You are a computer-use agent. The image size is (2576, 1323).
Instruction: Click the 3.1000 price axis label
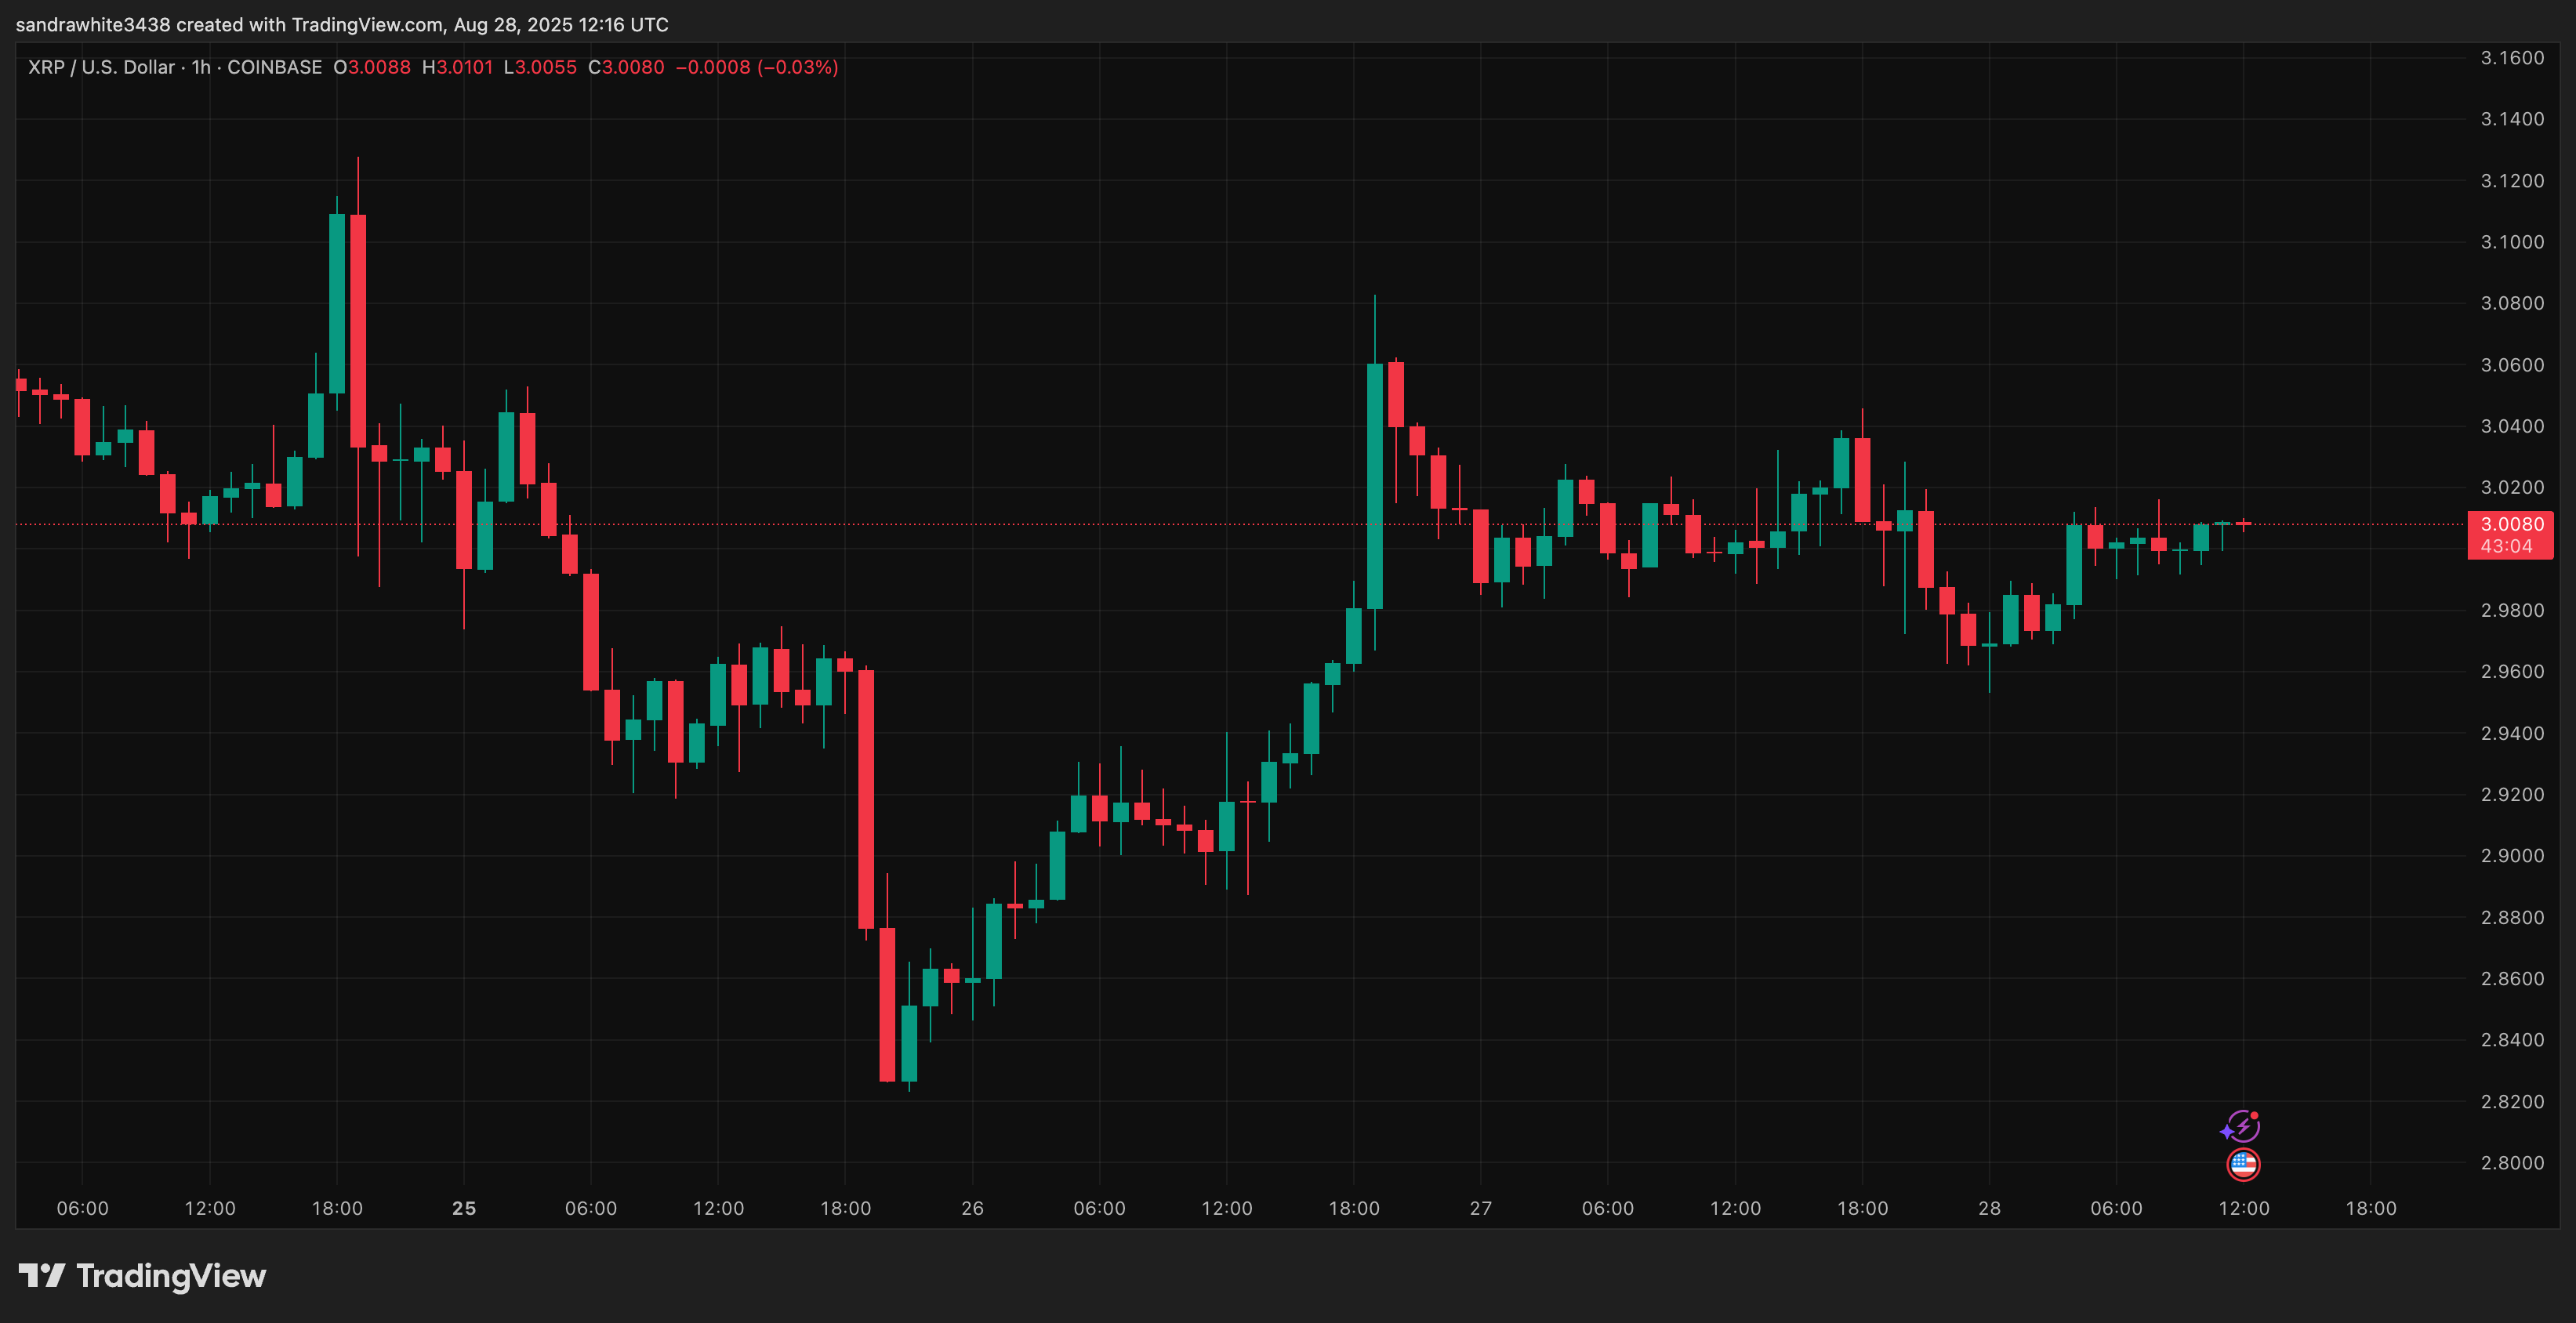click(2512, 242)
